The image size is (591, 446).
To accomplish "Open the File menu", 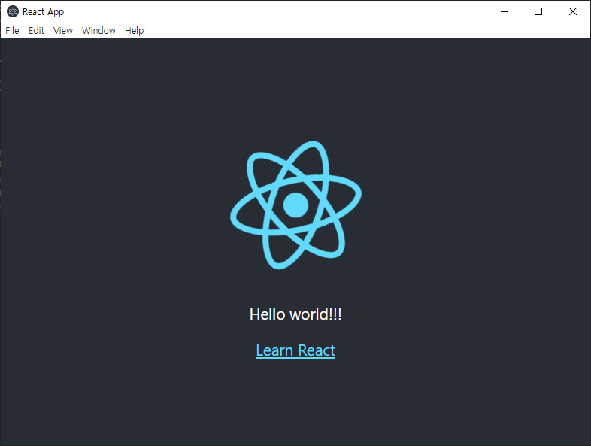I will 12,31.
